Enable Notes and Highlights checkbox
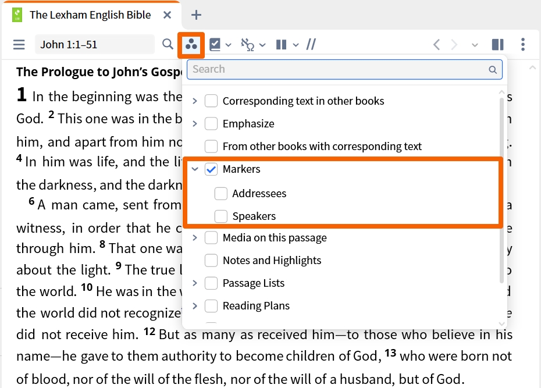The image size is (541, 388). tap(211, 261)
